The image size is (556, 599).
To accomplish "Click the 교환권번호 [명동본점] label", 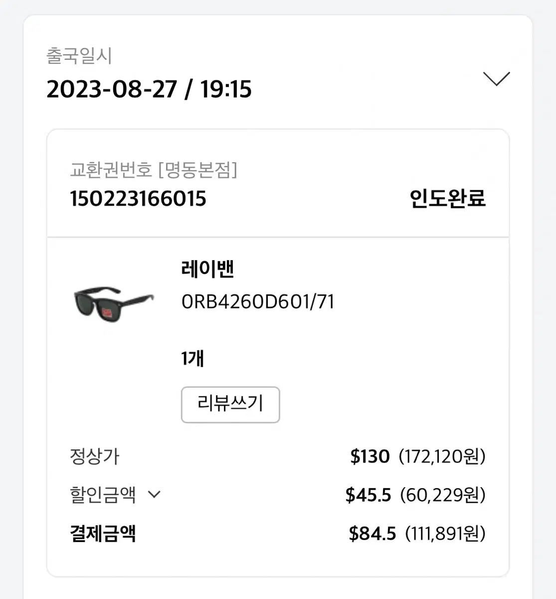I will coord(154,170).
